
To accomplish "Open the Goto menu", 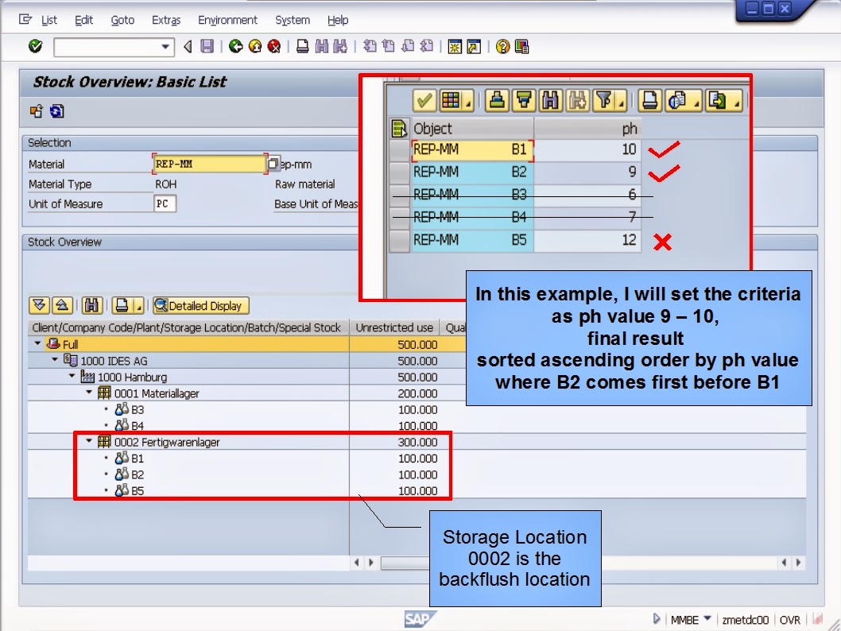I will [x=122, y=20].
